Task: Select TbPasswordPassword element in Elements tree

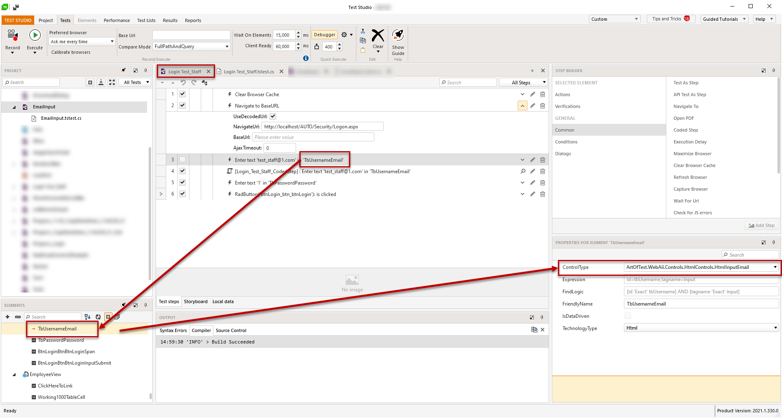Action: pos(61,340)
